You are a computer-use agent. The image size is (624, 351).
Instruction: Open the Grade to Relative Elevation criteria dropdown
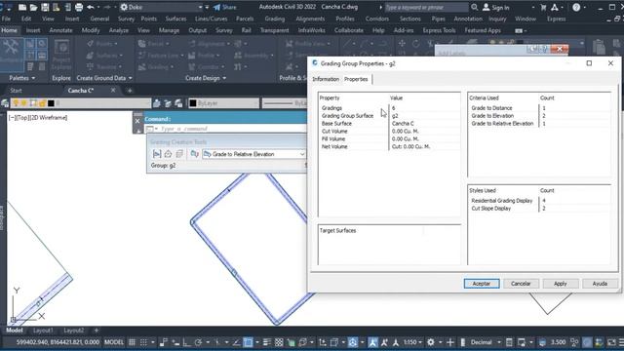point(302,154)
